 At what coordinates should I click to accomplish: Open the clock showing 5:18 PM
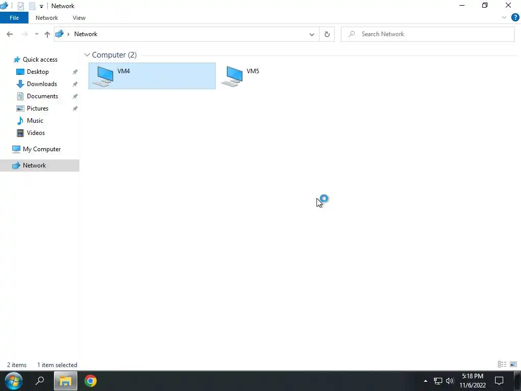473,381
